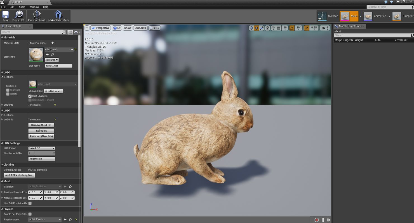Select the translate gizmo tool in viewport
This screenshot has height=223, width=414.
[x=251, y=28]
